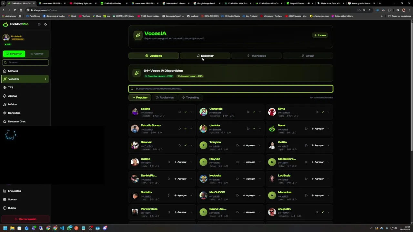
Task: Open a new browser tab
Action: (x=380, y=3)
